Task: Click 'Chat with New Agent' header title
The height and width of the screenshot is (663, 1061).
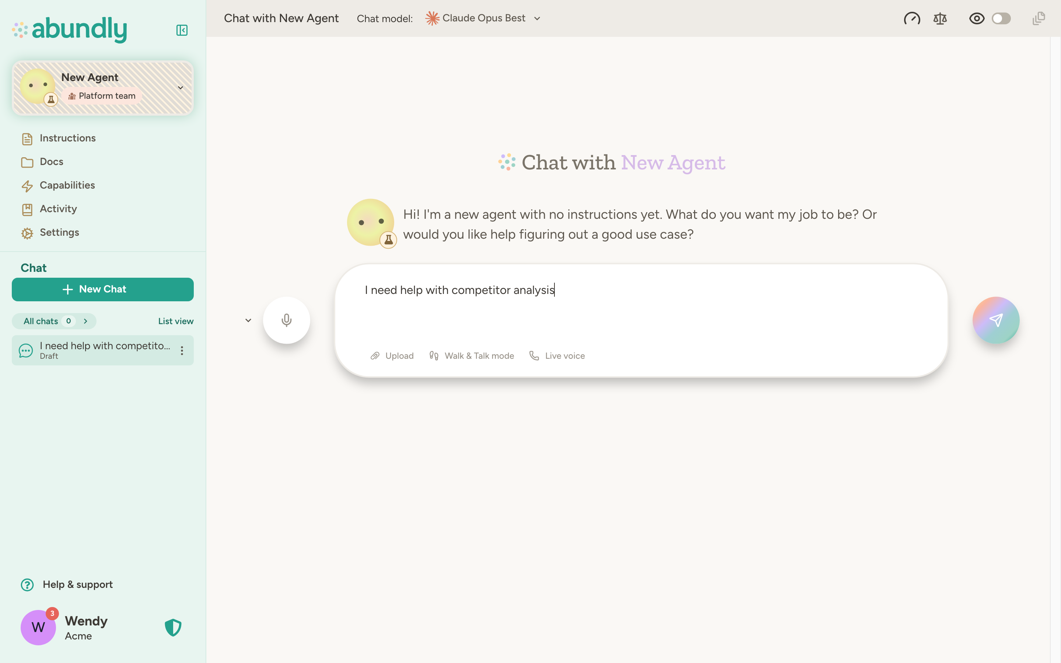Action: (x=281, y=18)
